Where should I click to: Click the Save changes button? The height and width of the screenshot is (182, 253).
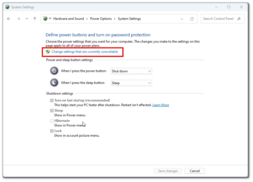point(168,171)
